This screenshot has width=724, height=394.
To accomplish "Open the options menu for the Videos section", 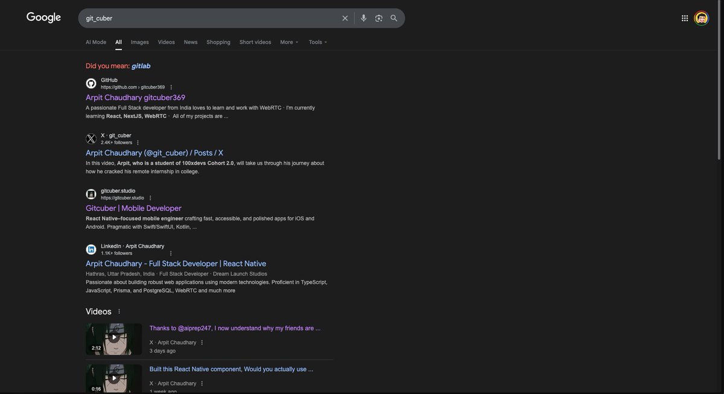I will point(119,311).
